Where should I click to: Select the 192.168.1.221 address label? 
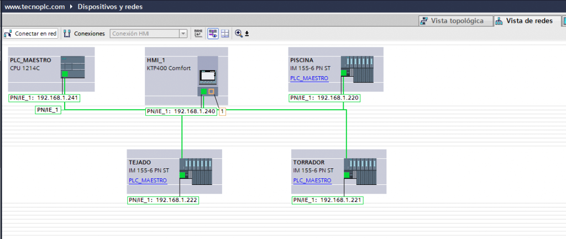(327, 200)
